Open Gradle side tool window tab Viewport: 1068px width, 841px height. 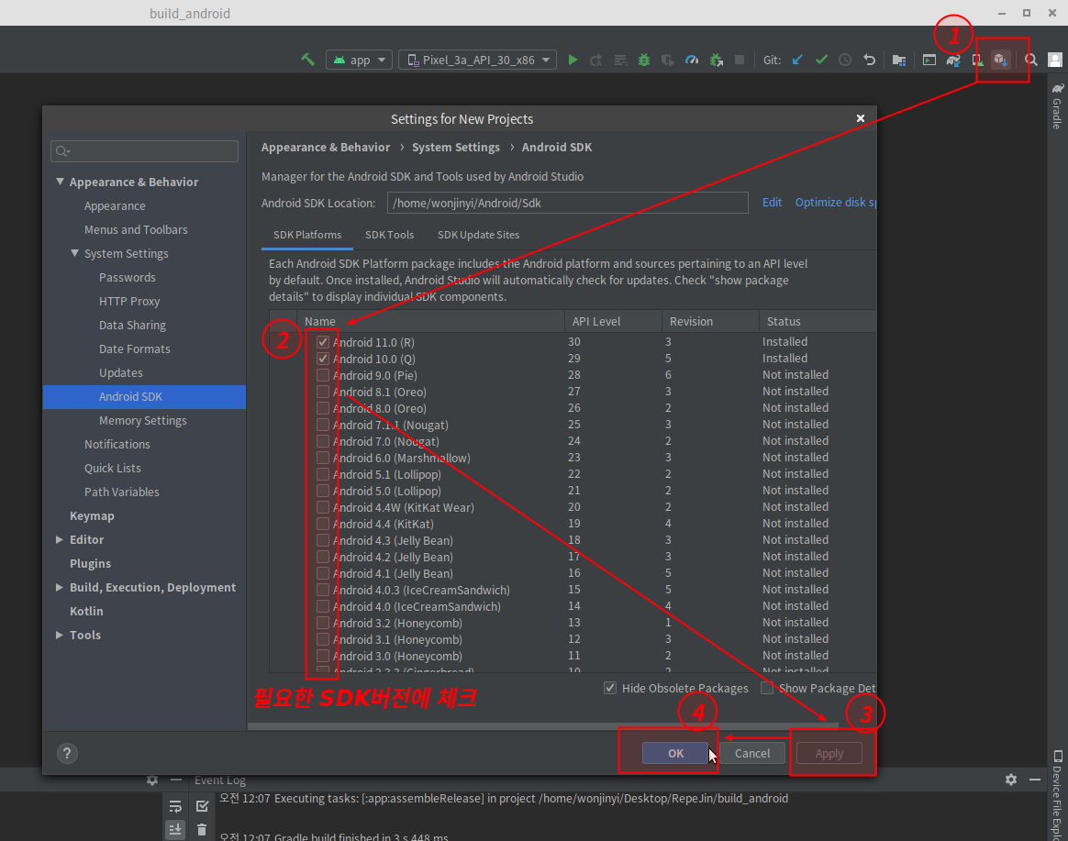click(1057, 106)
